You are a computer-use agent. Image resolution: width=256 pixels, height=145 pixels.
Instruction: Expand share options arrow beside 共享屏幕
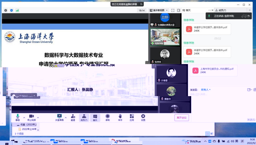66,117
